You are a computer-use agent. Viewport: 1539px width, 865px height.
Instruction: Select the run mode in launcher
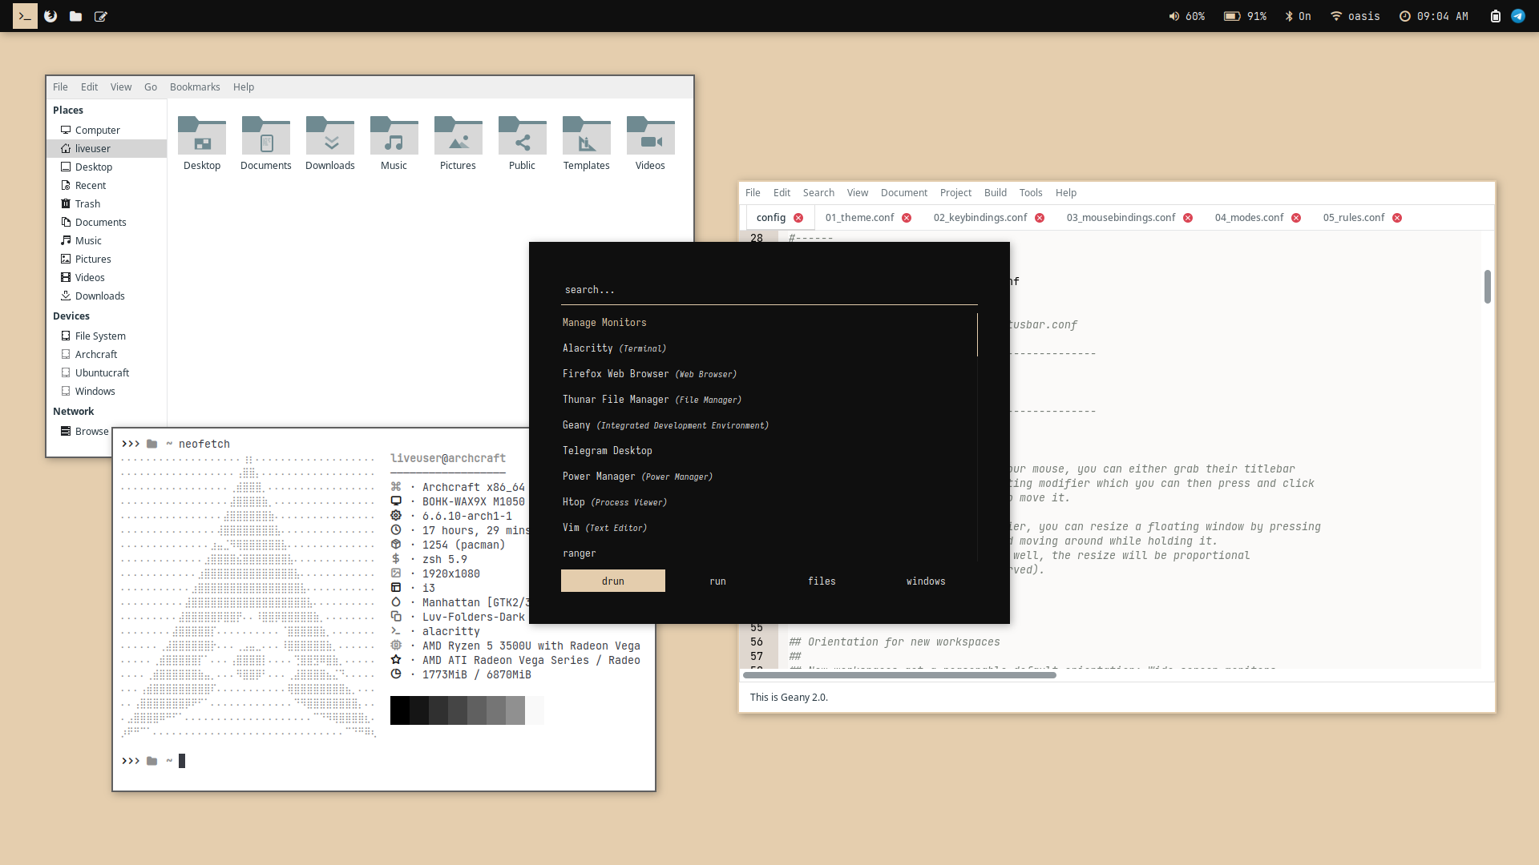point(717,581)
